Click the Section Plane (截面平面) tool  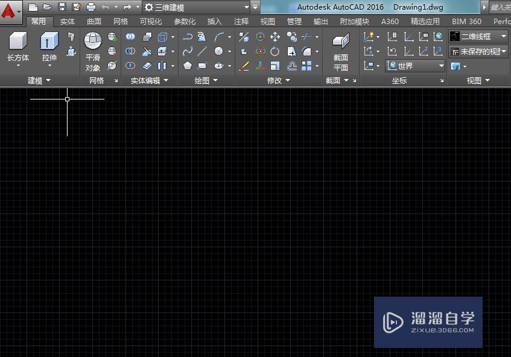tap(341, 42)
